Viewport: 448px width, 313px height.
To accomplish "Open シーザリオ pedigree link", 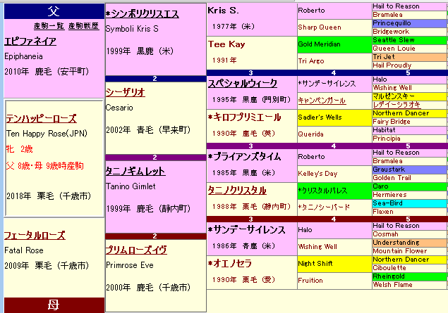I will click(x=126, y=92).
